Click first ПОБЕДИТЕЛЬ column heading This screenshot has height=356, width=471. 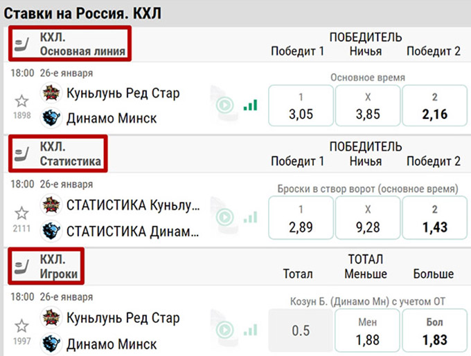tap(366, 37)
